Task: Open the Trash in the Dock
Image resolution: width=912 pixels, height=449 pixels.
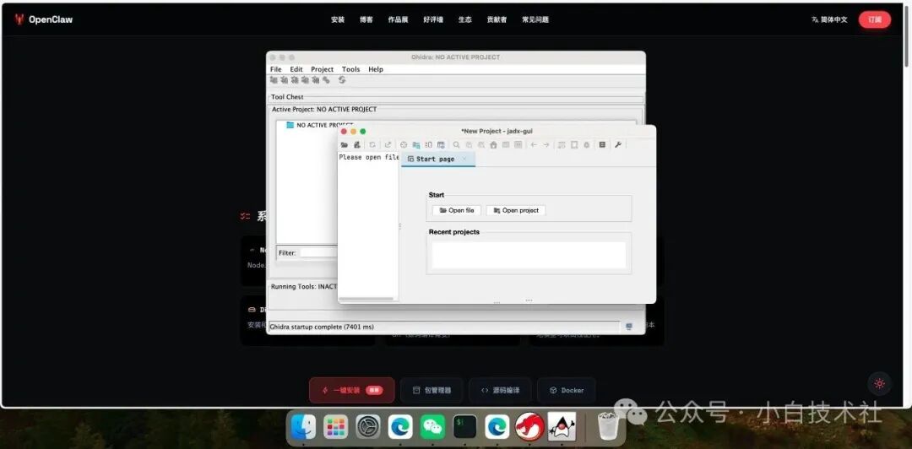Action: [x=607, y=425]
